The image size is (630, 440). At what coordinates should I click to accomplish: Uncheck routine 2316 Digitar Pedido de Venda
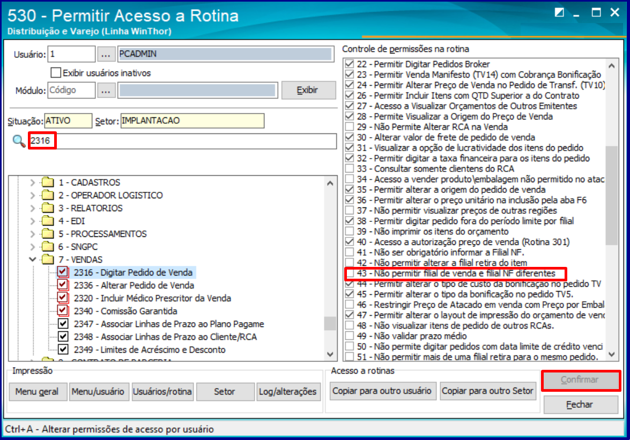tap(63, 272)
